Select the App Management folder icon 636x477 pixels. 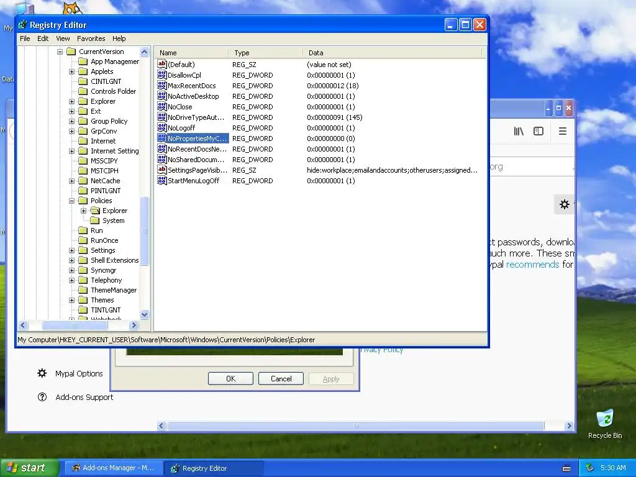coord(83,61)
